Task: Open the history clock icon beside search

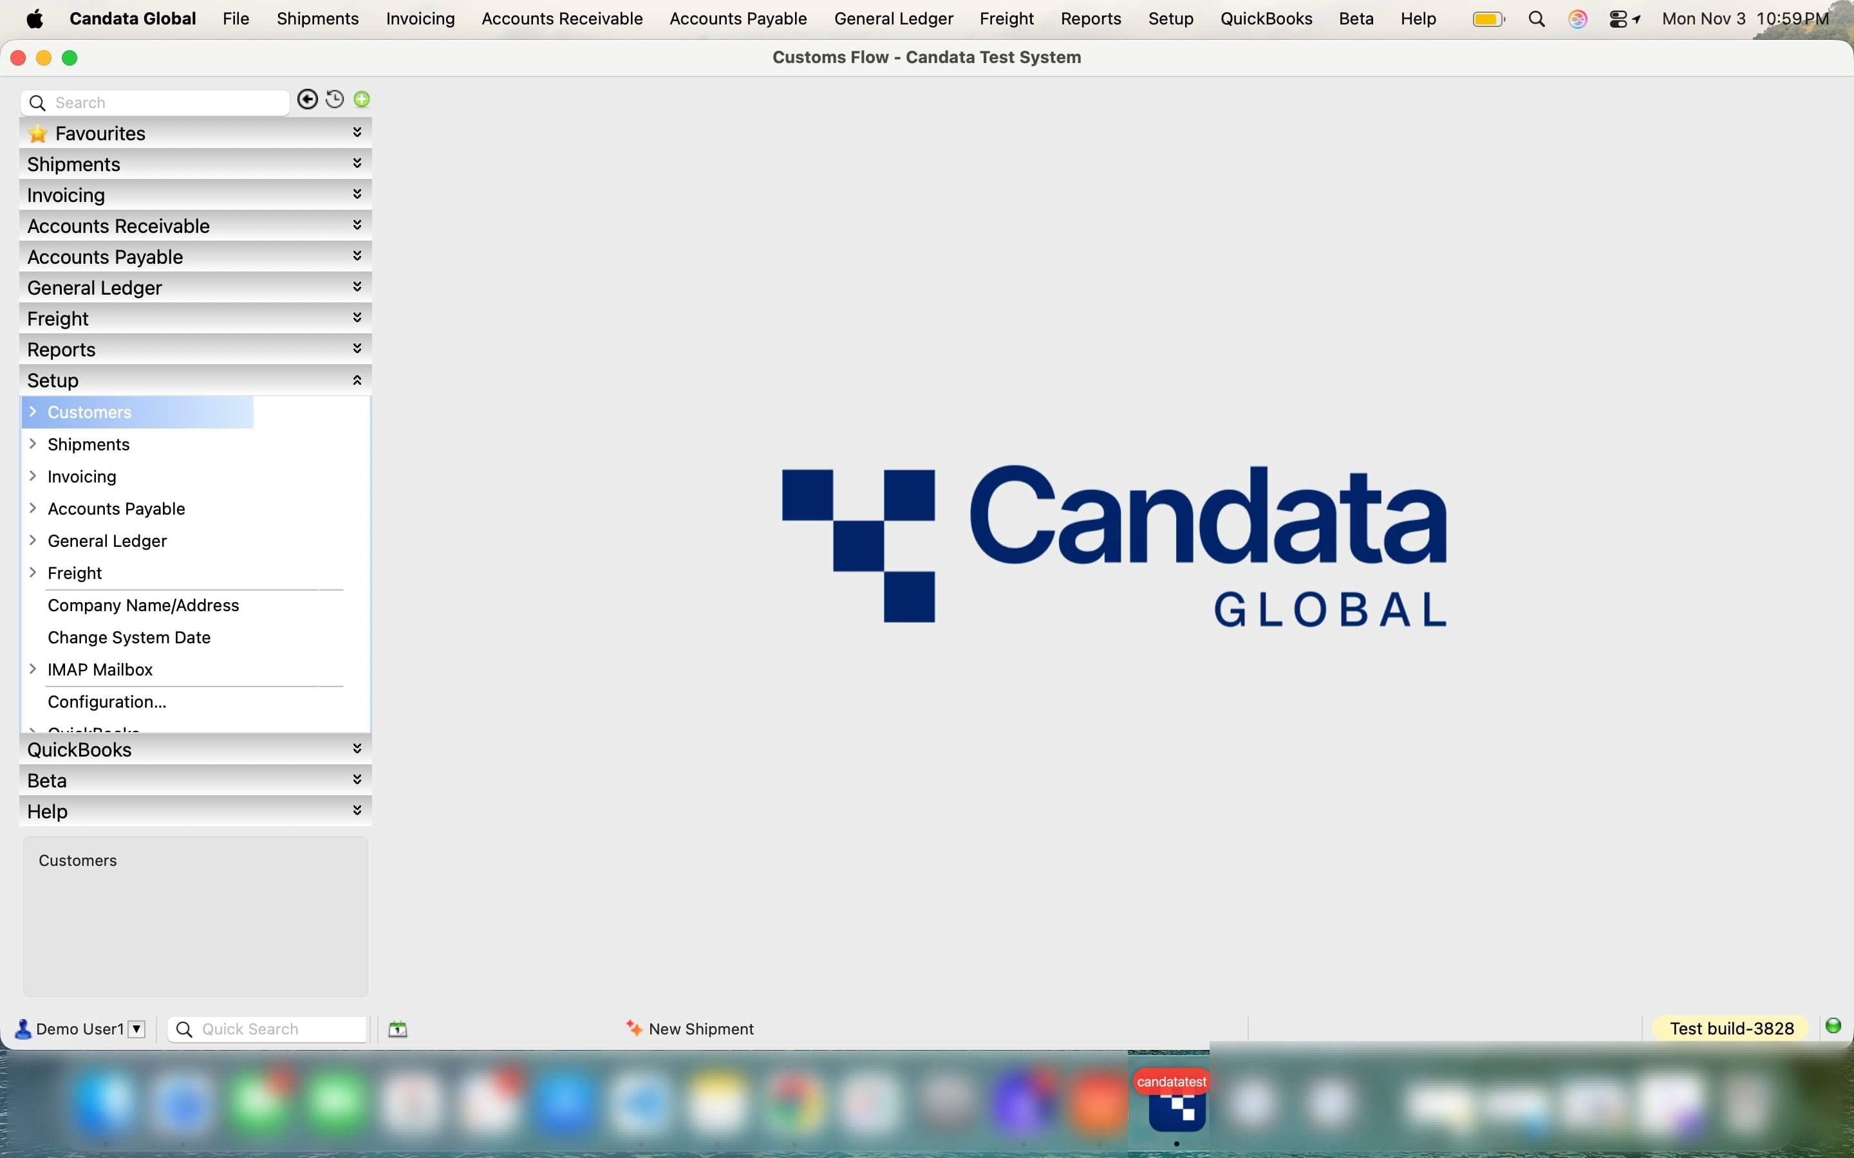Action: 335,100
